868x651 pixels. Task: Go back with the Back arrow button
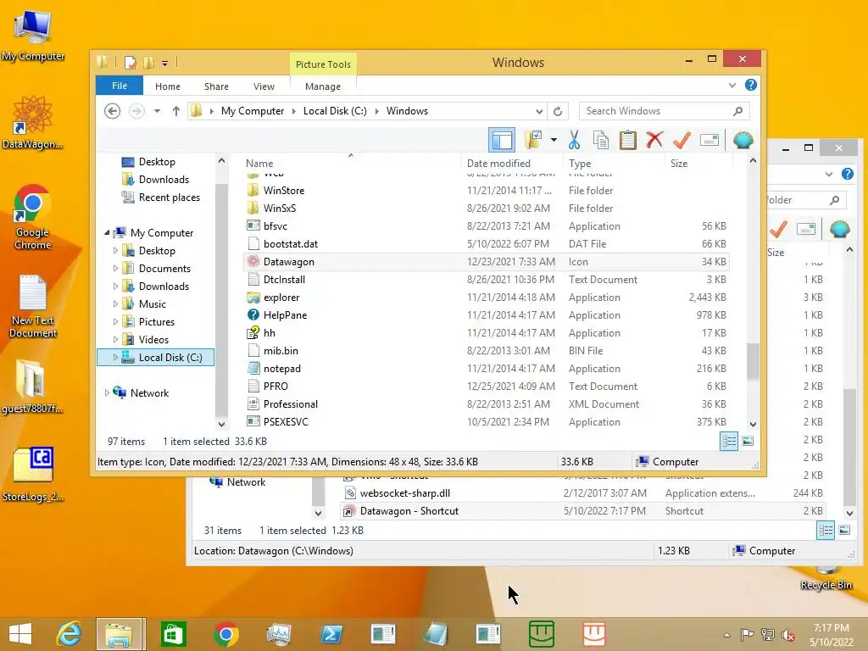pos(113,111)
